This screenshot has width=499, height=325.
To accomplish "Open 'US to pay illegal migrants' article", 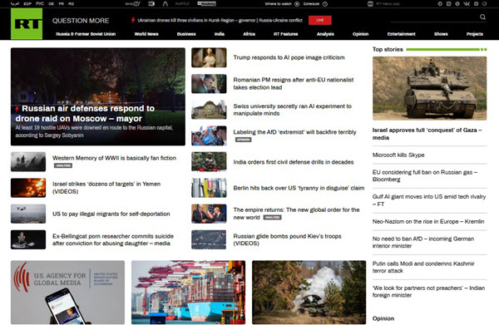I will point(111,214).
